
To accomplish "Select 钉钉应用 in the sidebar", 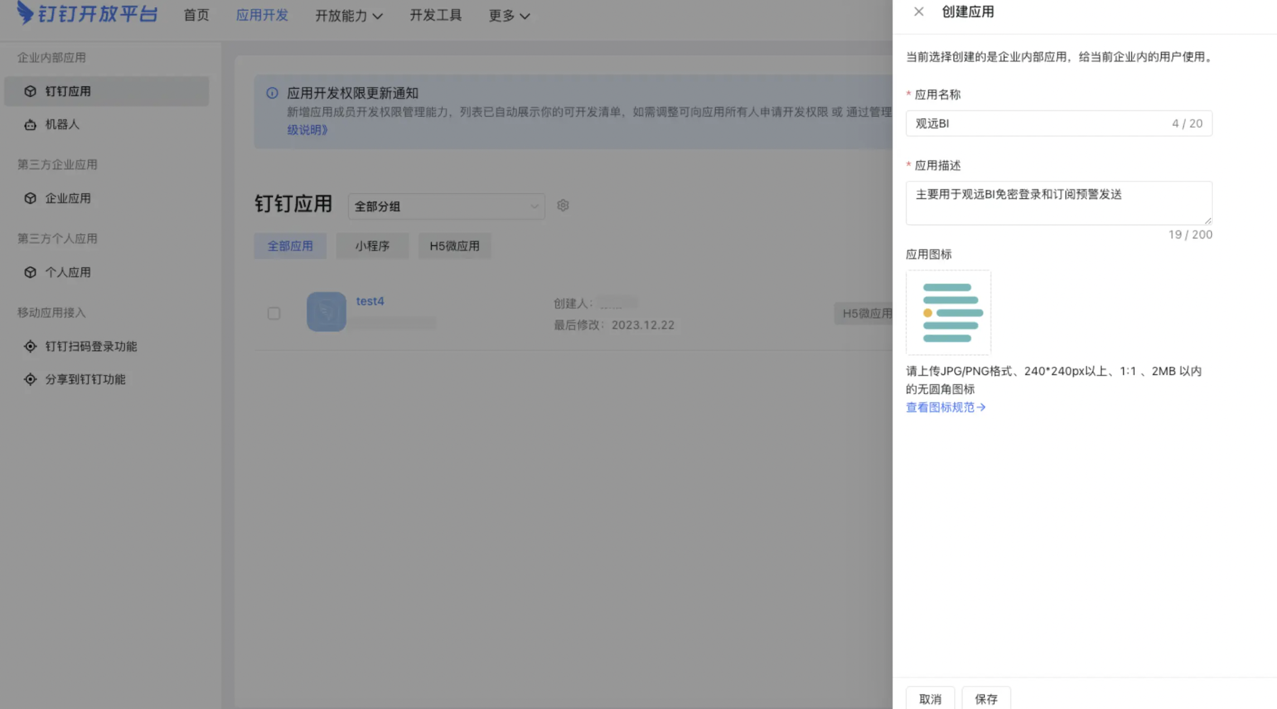I will point(107,91).
